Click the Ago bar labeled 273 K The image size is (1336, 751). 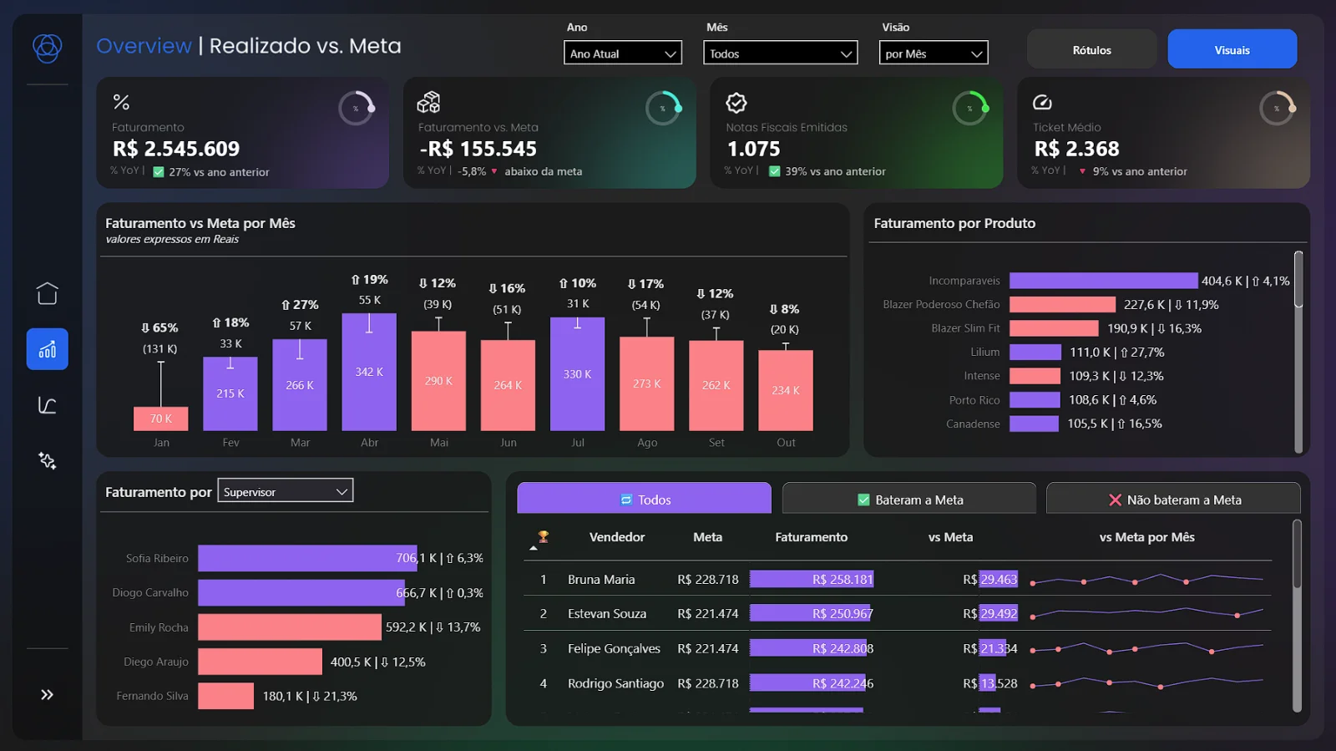click(x=646, y=383)
